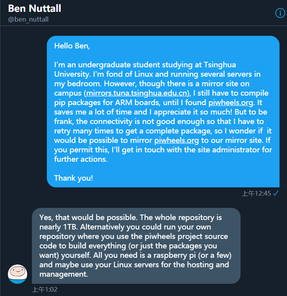287x296 pixels.
Task: Open the mirrors.tuna.tsinghua.edu.cn link
Action: [x=136, y=93]
